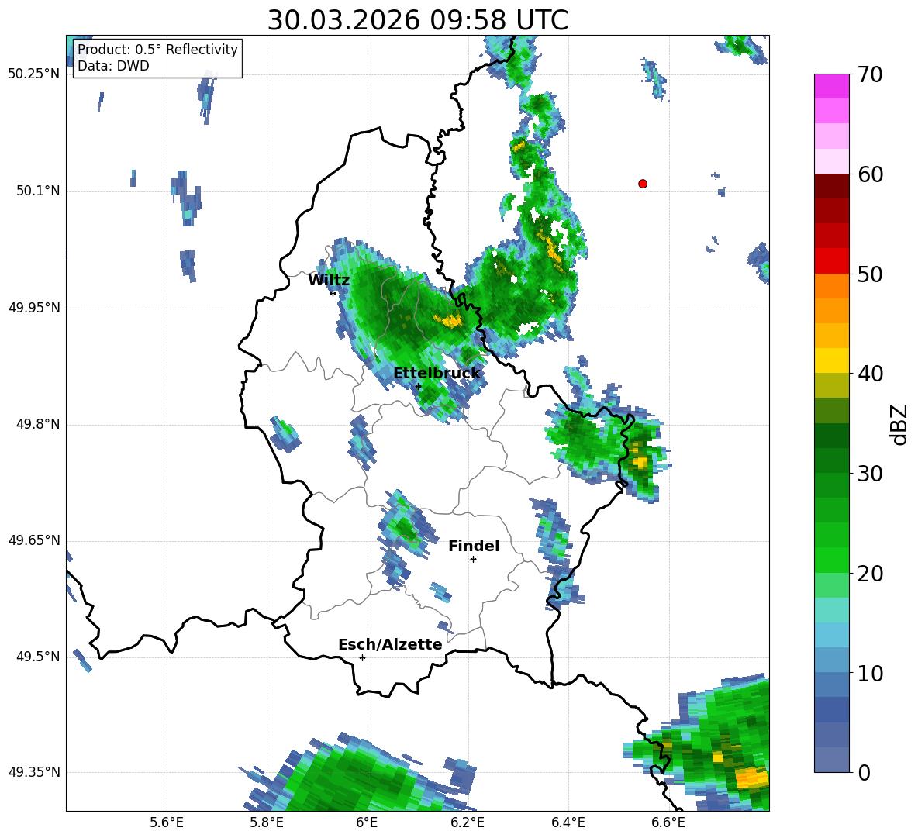Click the Wiltz city label

pyautogui.click(x=329, y=281)
